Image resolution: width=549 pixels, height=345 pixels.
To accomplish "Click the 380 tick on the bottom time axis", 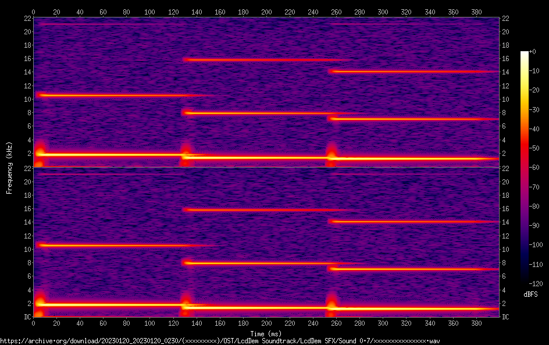I will (476, 323).
